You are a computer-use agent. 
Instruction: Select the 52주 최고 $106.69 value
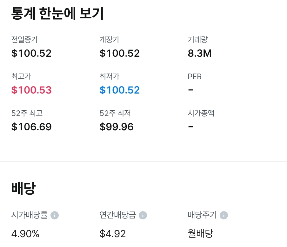click(31, 127)
